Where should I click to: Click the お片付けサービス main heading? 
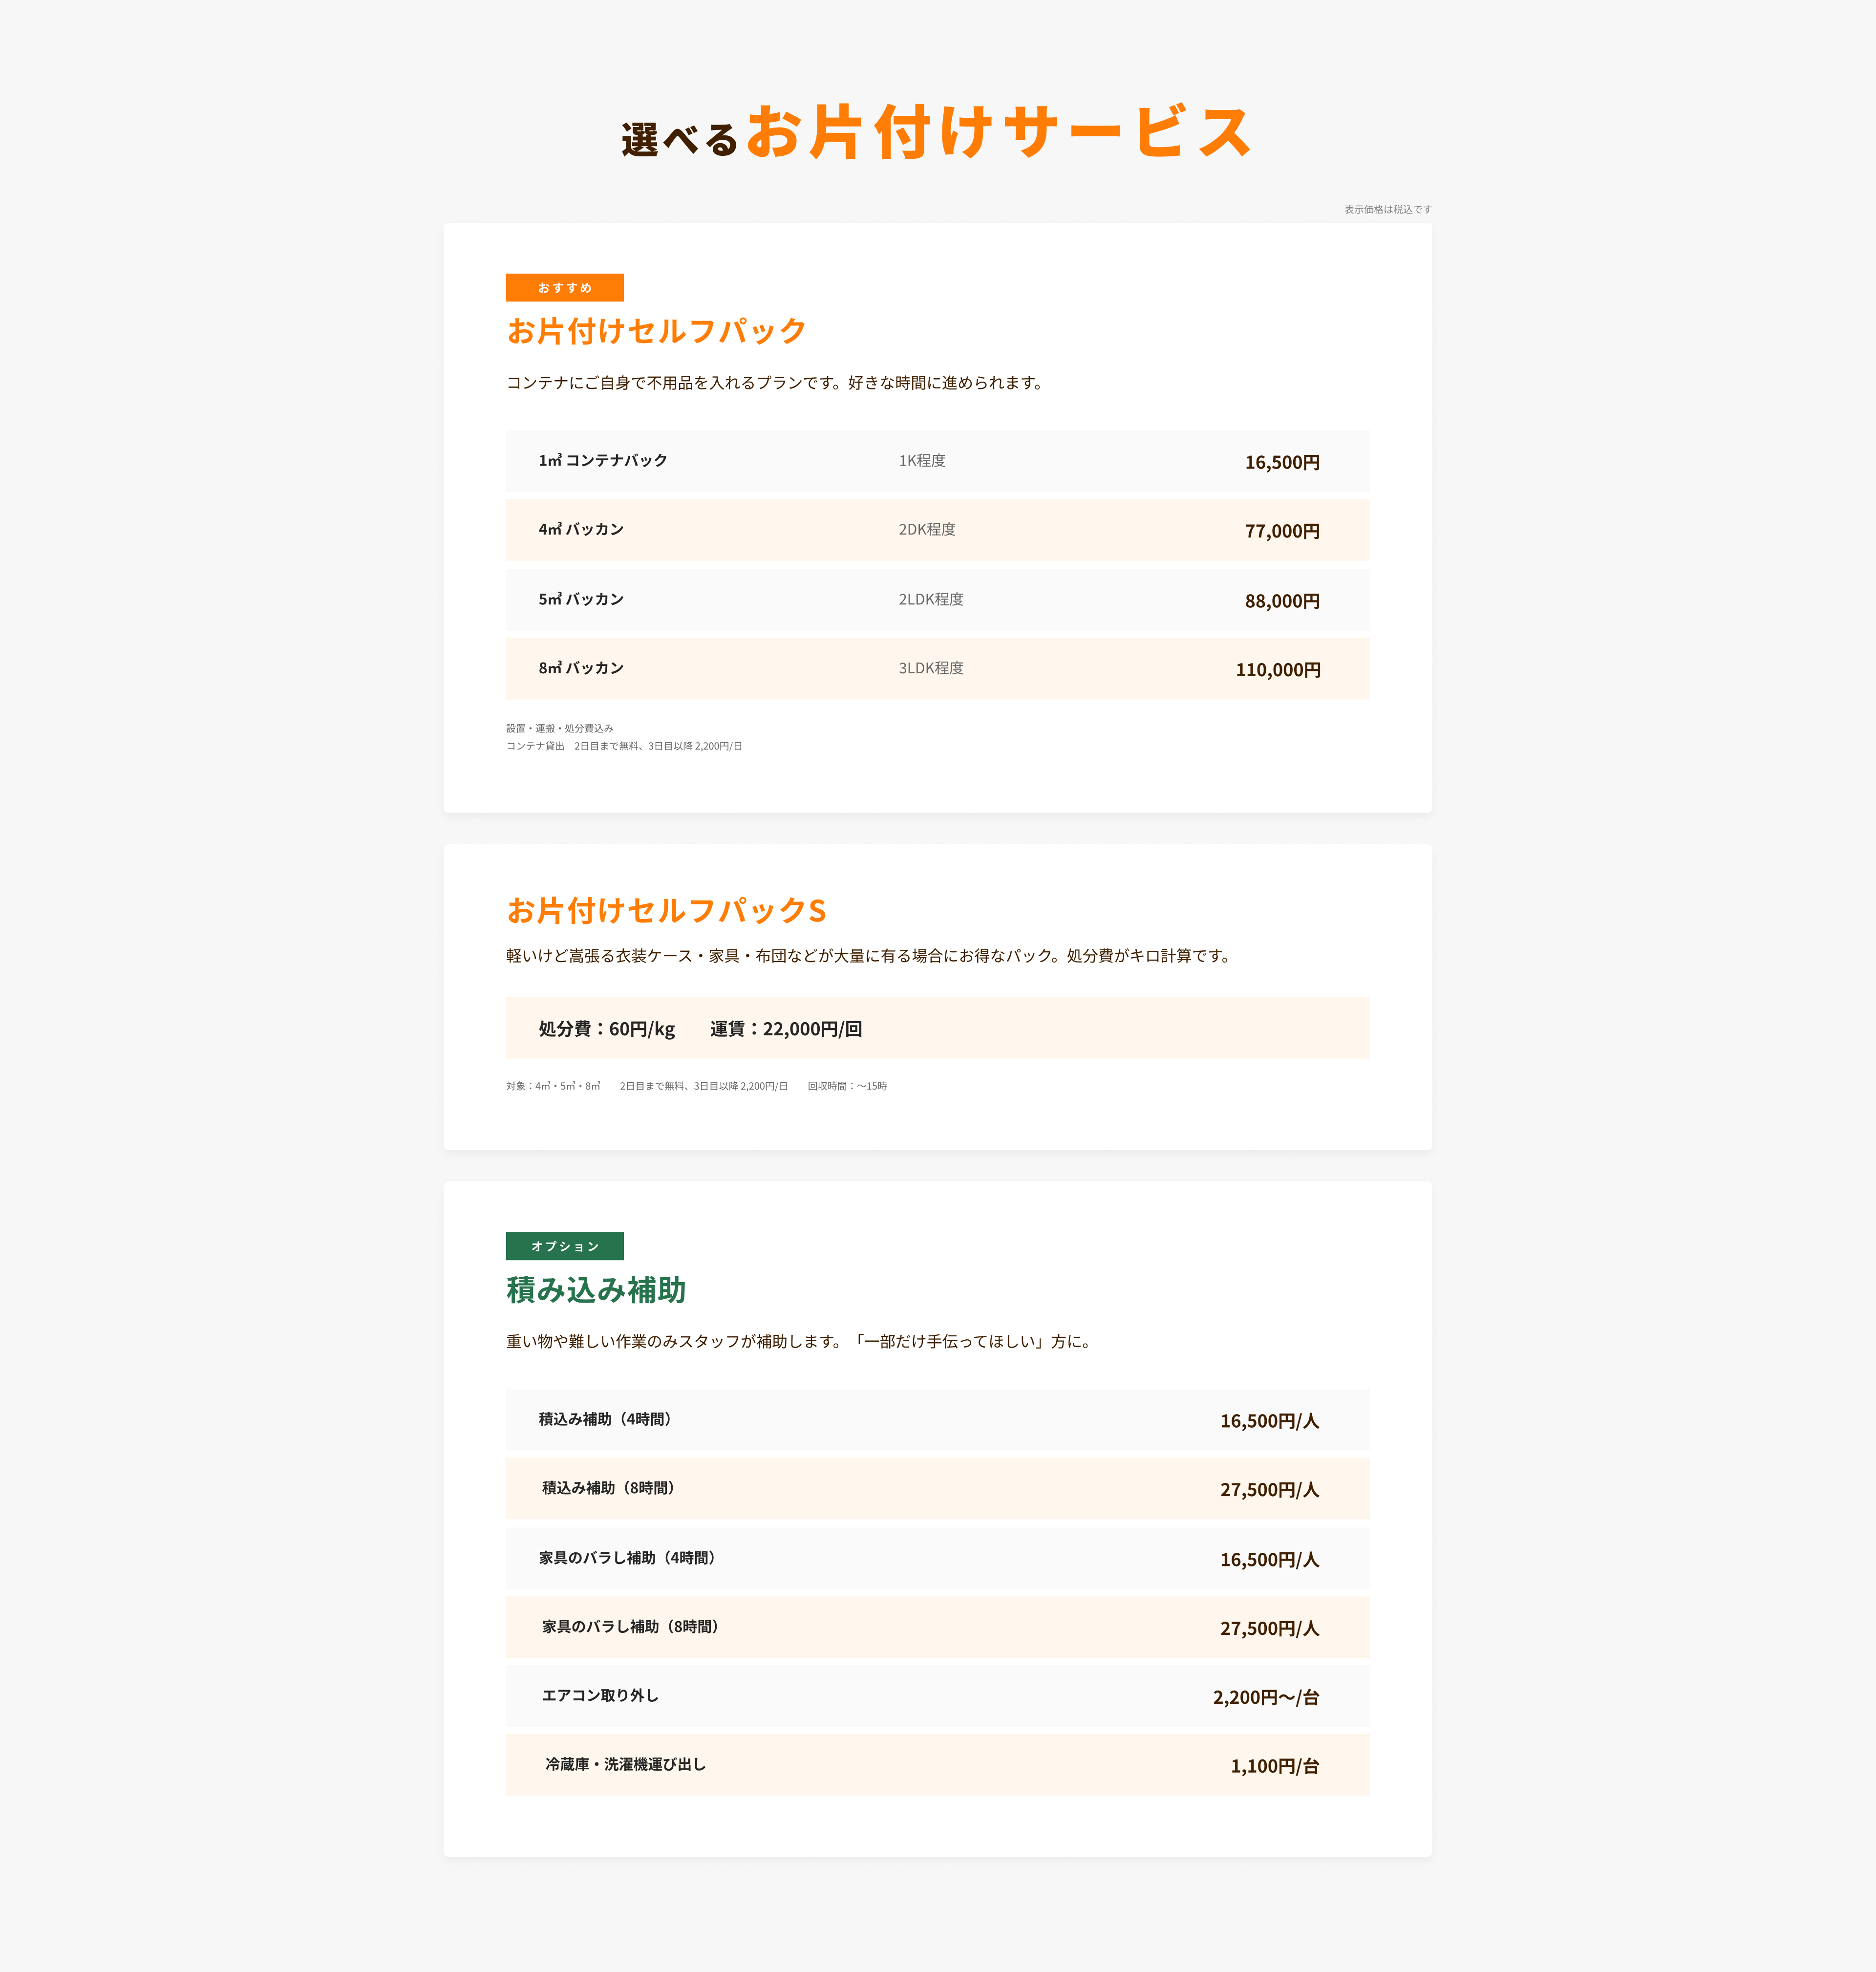[x=999, y=132]
